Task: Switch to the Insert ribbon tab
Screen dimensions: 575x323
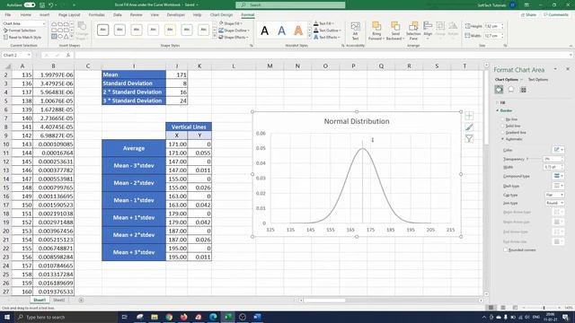Action: click(44, 14)
